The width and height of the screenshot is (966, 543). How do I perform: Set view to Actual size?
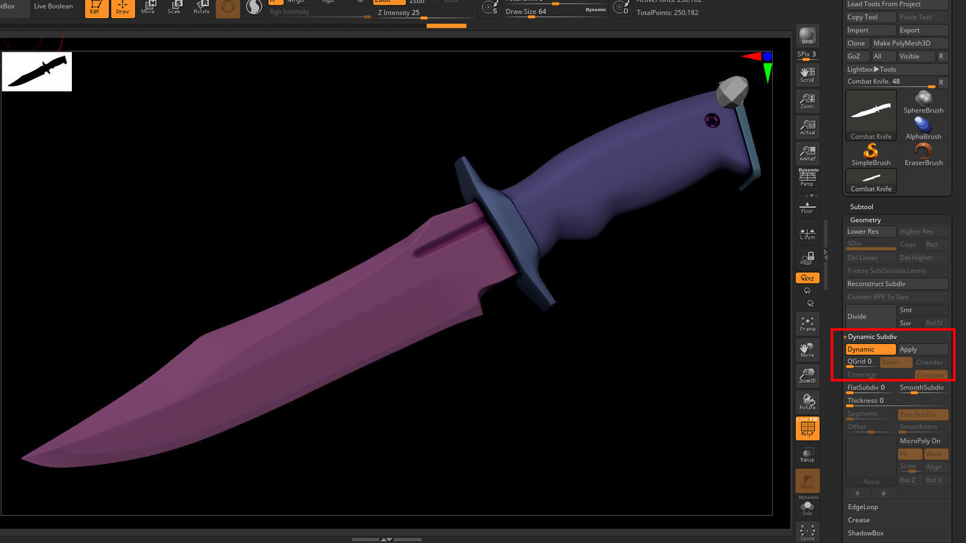coord(807,127)
